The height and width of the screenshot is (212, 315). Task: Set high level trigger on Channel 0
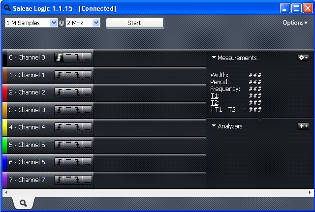[x=68, y=58]
